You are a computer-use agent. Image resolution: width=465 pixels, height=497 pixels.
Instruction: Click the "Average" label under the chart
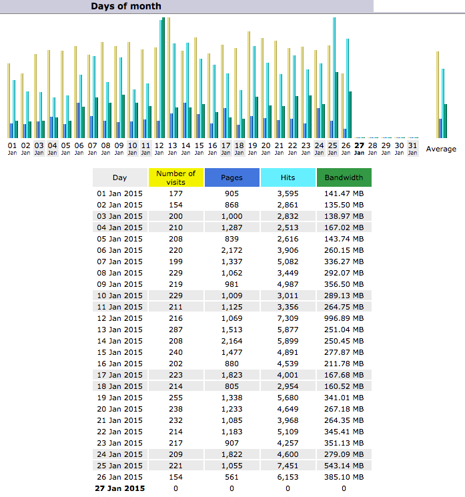pyautogui.click(x=441, y=149)
